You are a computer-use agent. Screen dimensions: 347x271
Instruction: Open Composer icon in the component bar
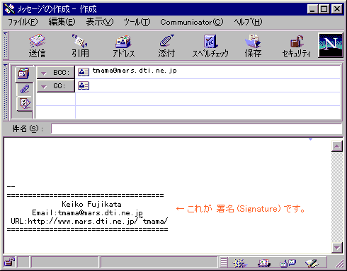312,263
